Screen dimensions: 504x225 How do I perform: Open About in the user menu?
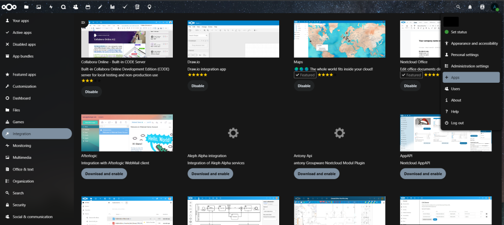pos(471,100)
